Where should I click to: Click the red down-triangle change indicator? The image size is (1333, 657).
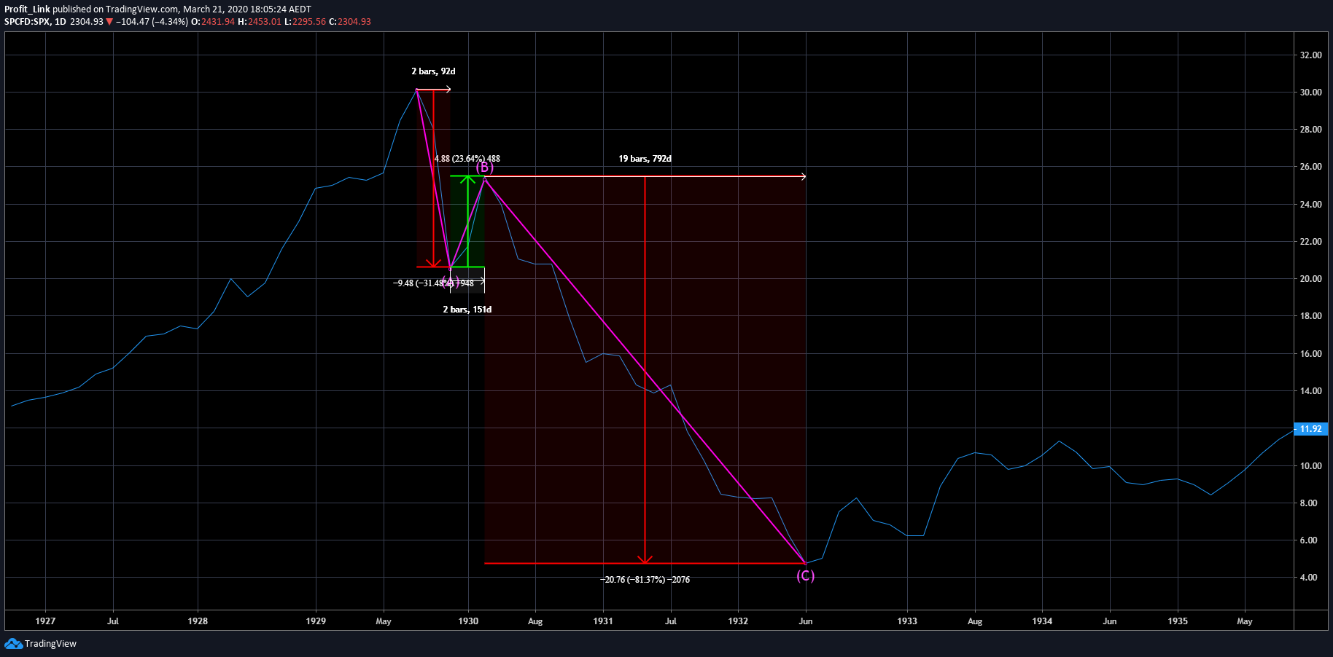tap(109, 22)
